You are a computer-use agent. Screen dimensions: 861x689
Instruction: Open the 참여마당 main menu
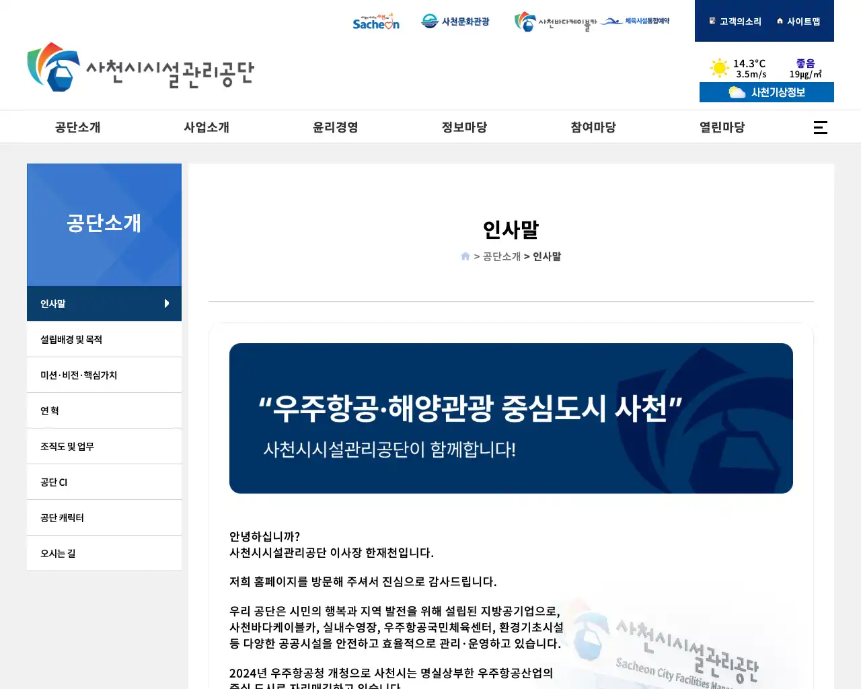click(x=593, y=127)
